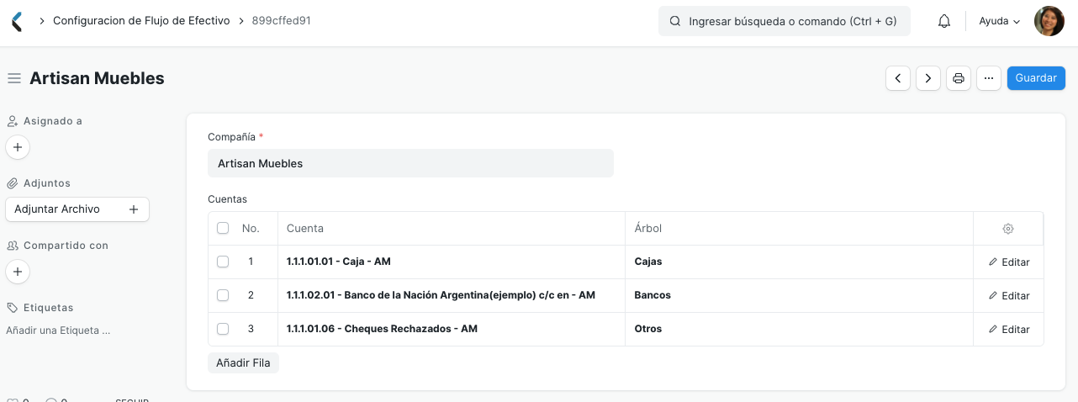This screenshot has width=1078, height=402.
Task: Select all rows header checkbox
Action: click(x=223, y=228)
